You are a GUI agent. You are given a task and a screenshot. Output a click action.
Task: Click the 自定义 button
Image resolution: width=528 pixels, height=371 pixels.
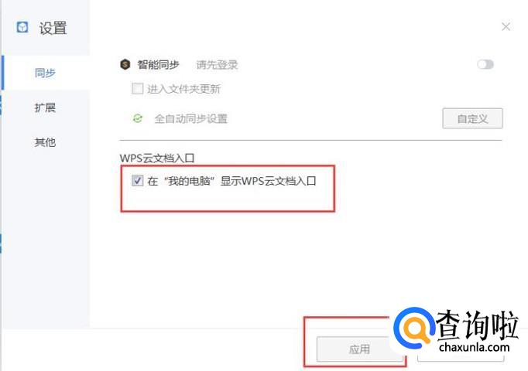point(472,118)
